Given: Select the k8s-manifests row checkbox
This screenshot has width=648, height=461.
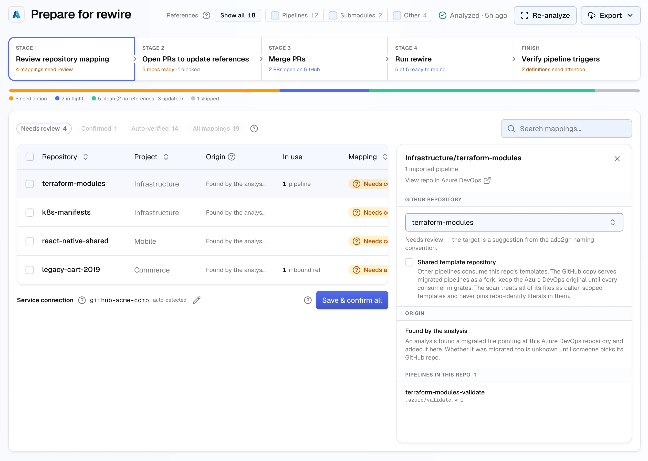Looking at the screenshot, I should (x=30, y=212).
